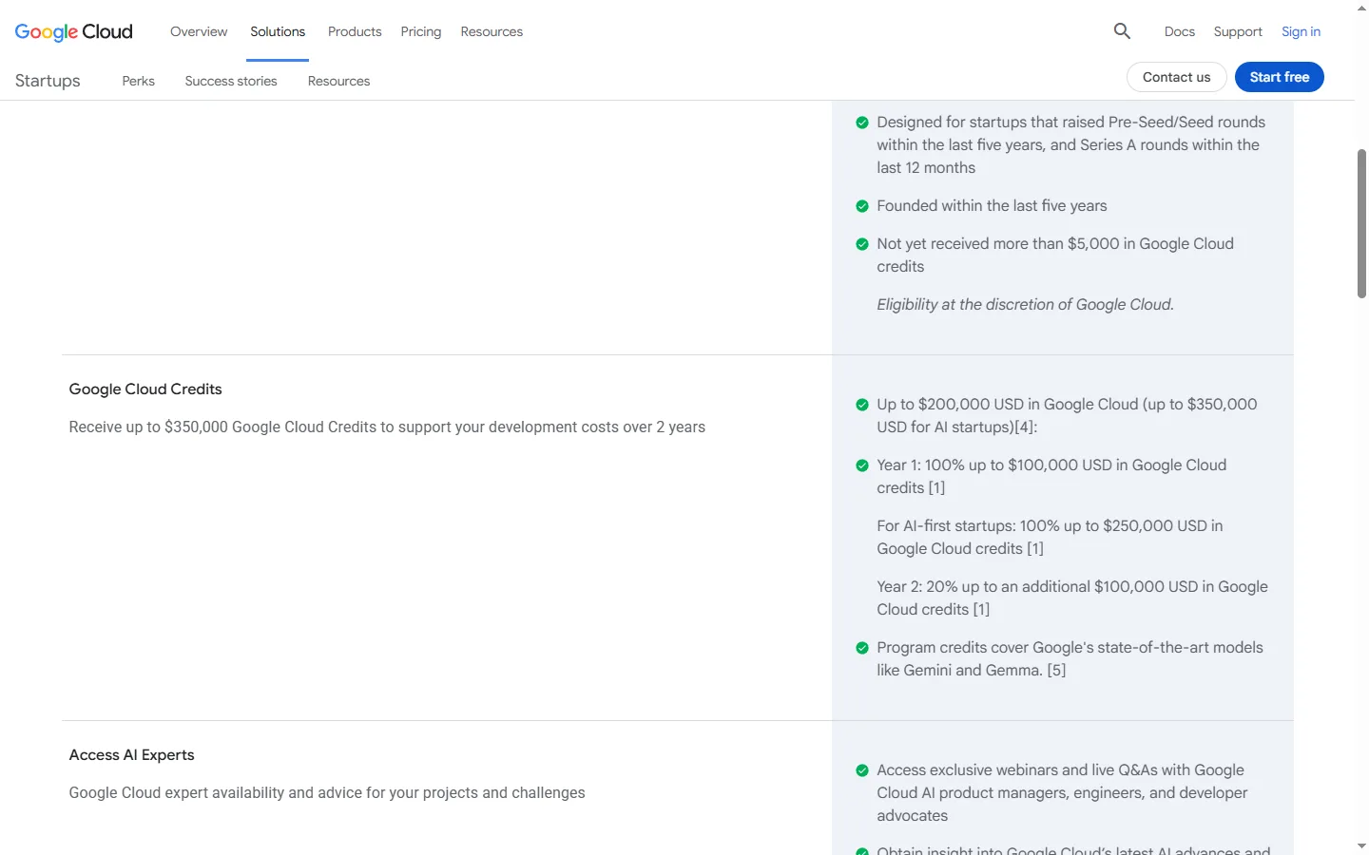Open the search magnifier icon
This screenshot has height=855, width=1369.
[x=1122, y=31]
